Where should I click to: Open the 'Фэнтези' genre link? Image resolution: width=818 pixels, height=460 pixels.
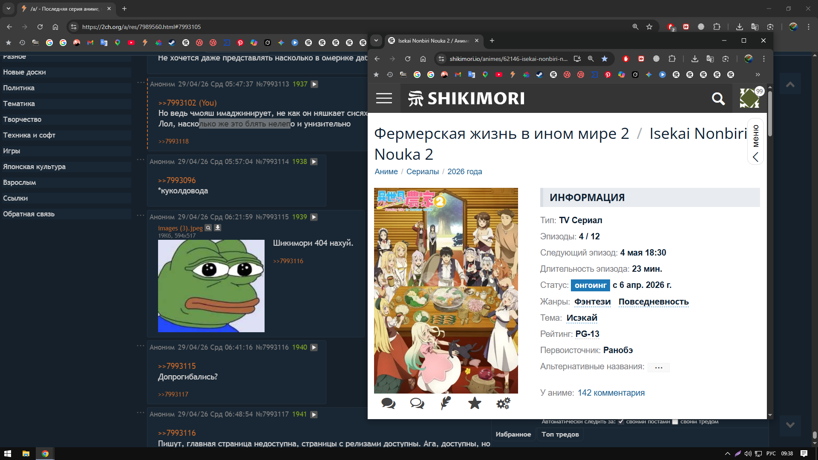(x=592, y=302)
